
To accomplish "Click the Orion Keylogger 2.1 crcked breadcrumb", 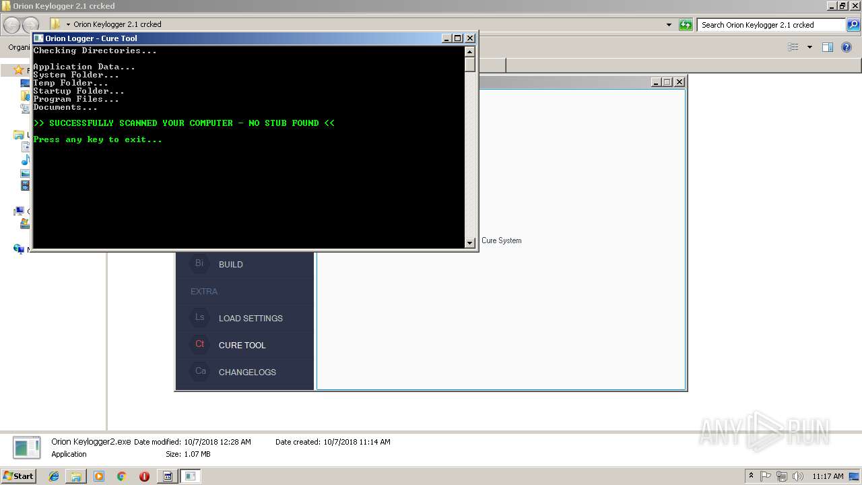I will pos(117,24).
